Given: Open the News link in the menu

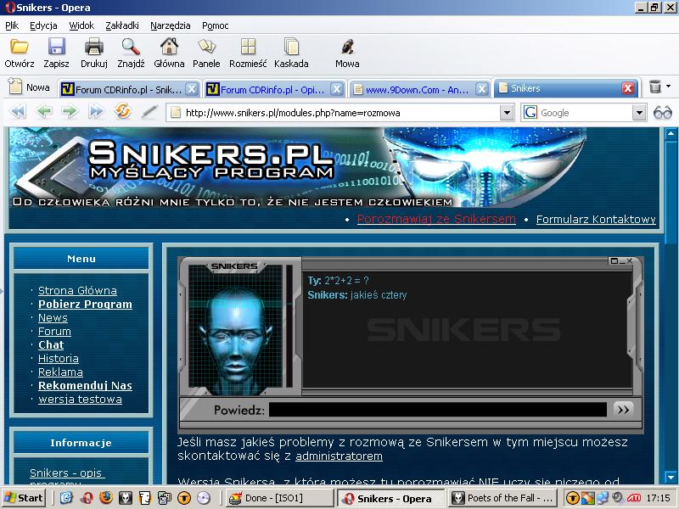Looking at the screenshot, I should tap(53, 317).
